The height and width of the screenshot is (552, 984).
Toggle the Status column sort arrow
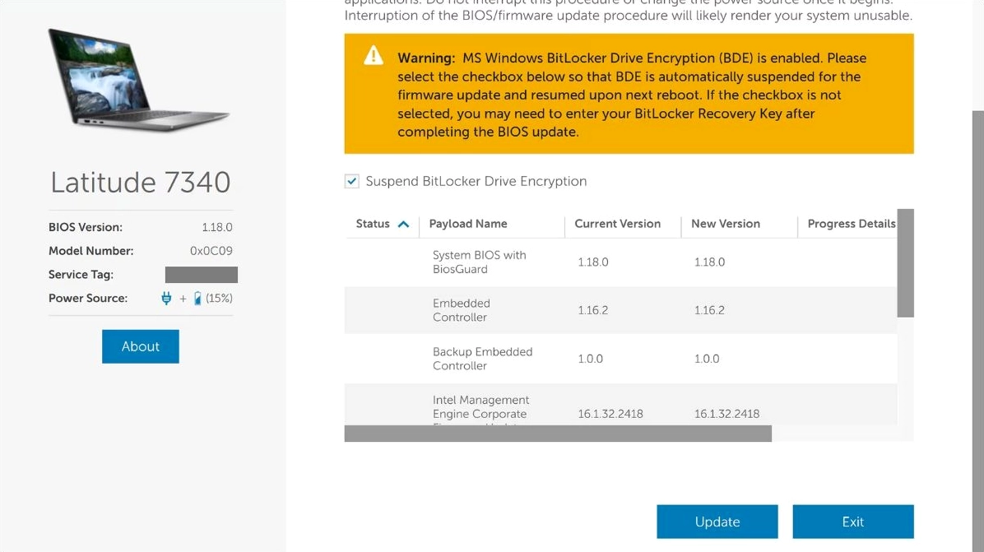pos(401,223)
